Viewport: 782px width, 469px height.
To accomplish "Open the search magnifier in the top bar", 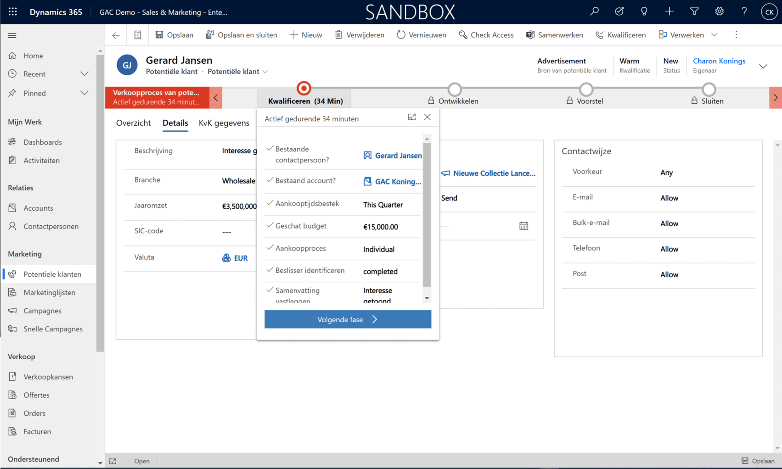I will coord(594,11).
